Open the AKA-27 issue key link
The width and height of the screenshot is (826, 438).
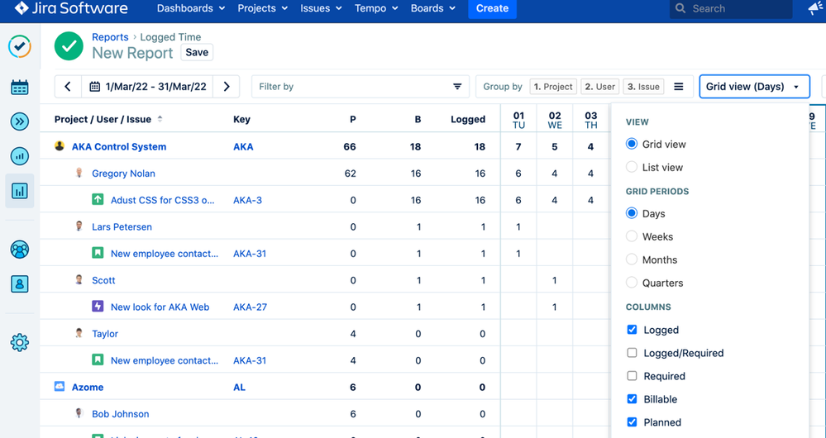click(251, 307)
